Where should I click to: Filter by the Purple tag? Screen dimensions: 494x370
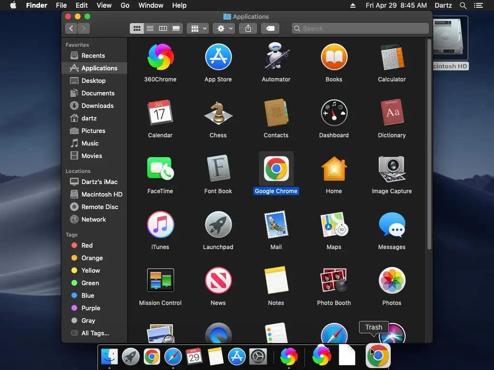(x=94, y=308)
